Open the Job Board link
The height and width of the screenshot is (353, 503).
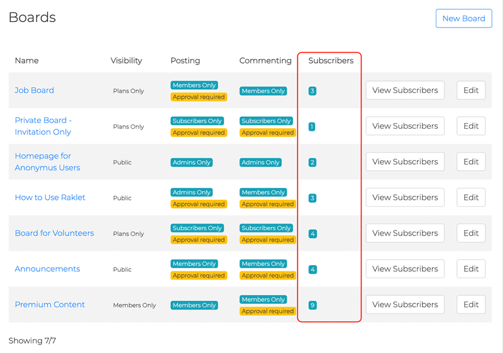(x=35, y=90)
